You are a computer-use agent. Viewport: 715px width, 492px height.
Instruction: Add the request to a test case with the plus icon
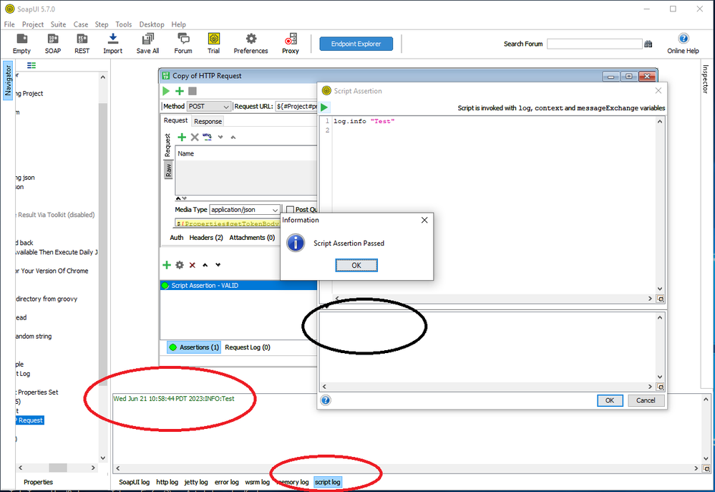point(180,91)
